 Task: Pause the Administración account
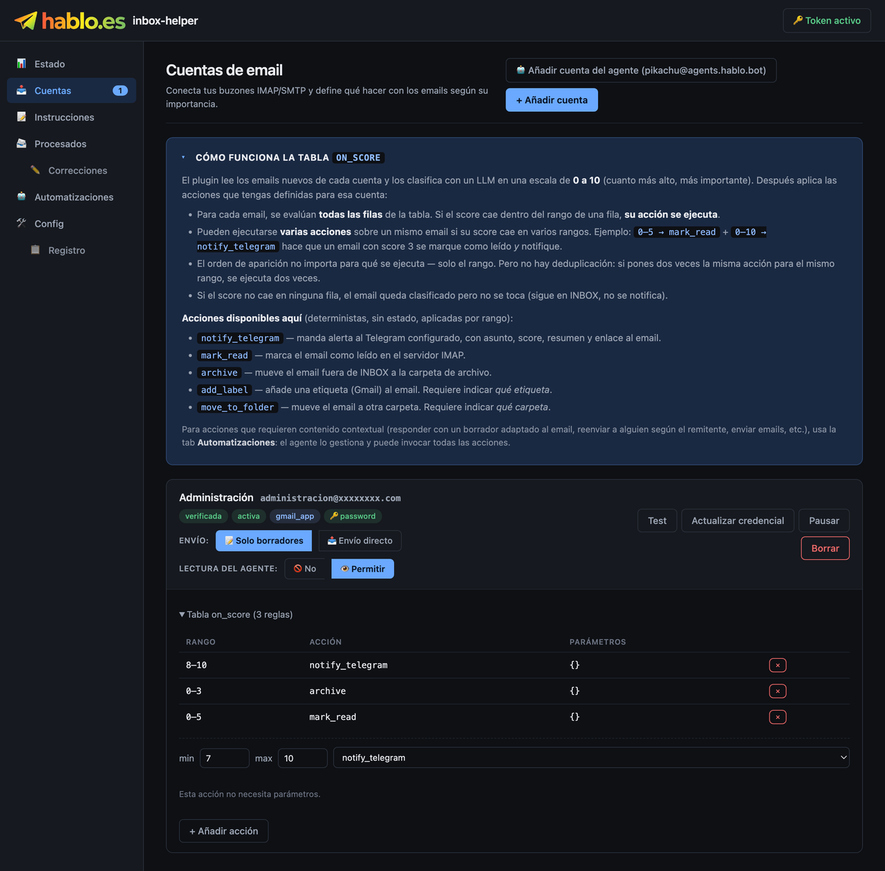(x=824, y=521)
